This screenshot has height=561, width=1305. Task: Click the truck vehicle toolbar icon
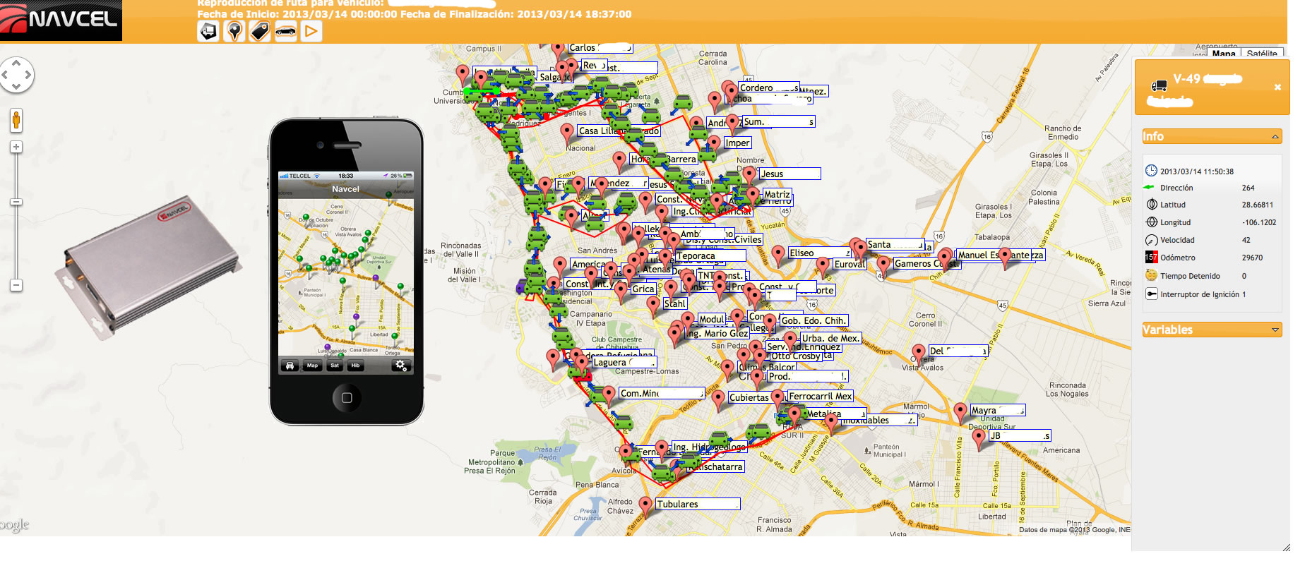point(208,31)
